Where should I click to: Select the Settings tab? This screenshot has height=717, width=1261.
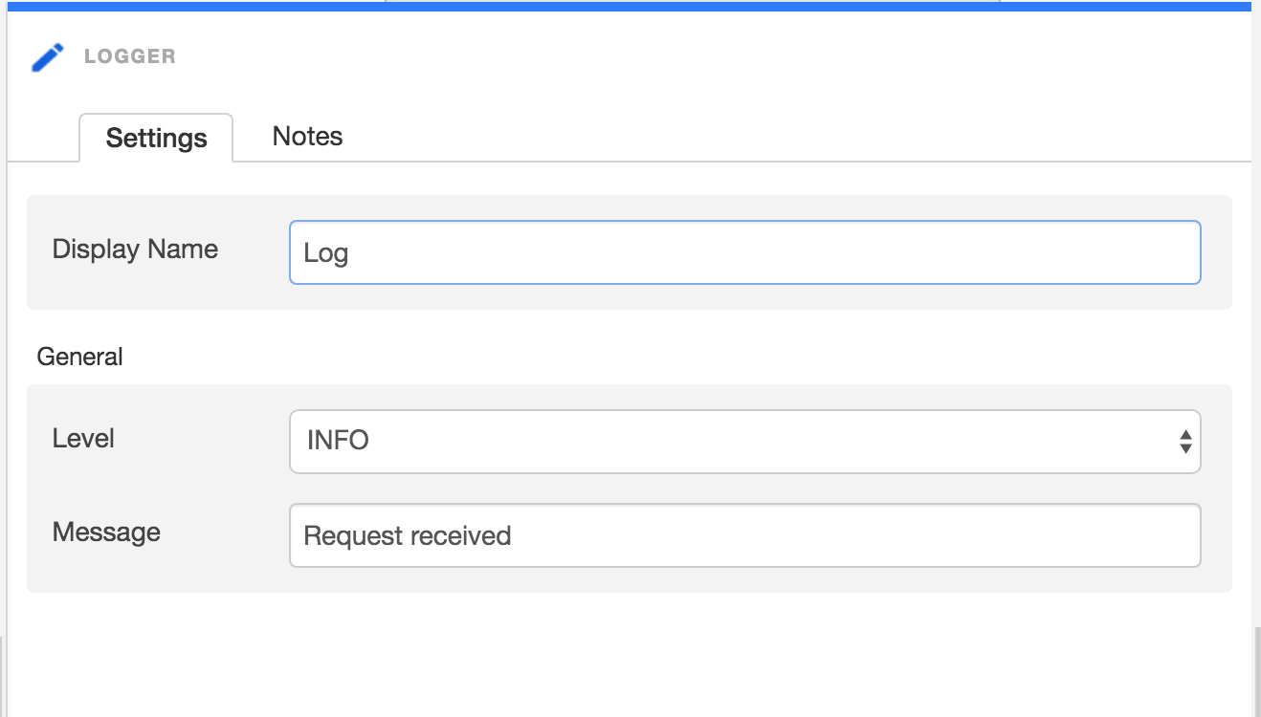(156, 139)
